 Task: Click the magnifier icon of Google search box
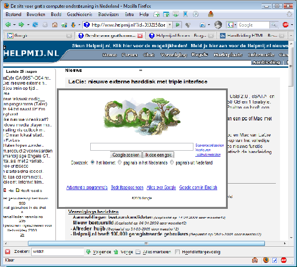pyautogui.click(x=274, y=25)
